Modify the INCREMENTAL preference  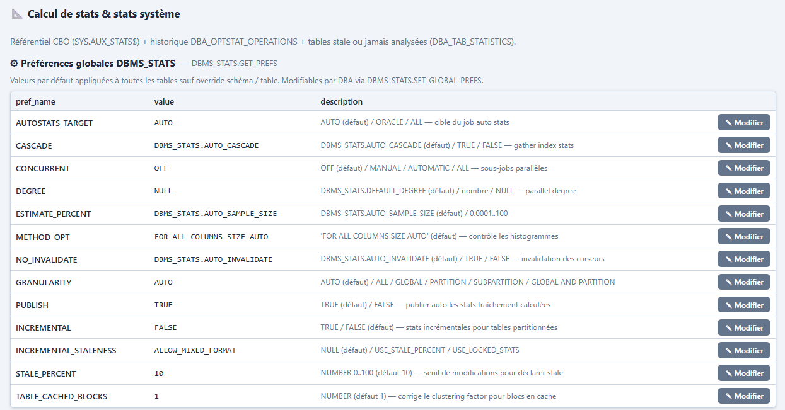click(743, 327)
